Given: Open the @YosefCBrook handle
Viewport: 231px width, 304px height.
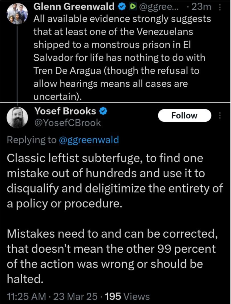Looking at the screenshot, I should (68, 123).
